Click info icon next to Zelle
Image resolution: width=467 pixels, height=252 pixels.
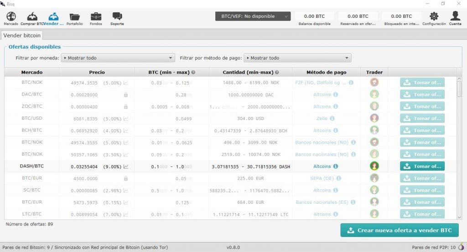pyautogui.click(x=332, y=118)
